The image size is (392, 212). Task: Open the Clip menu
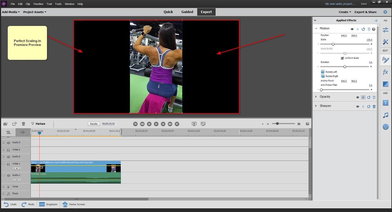tap(28, 4)
